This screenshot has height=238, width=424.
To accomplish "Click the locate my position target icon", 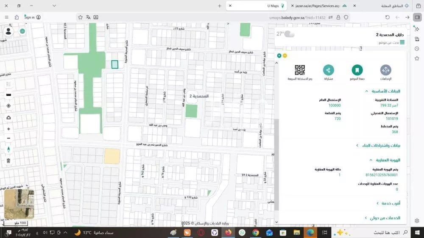I will point(8,106).
